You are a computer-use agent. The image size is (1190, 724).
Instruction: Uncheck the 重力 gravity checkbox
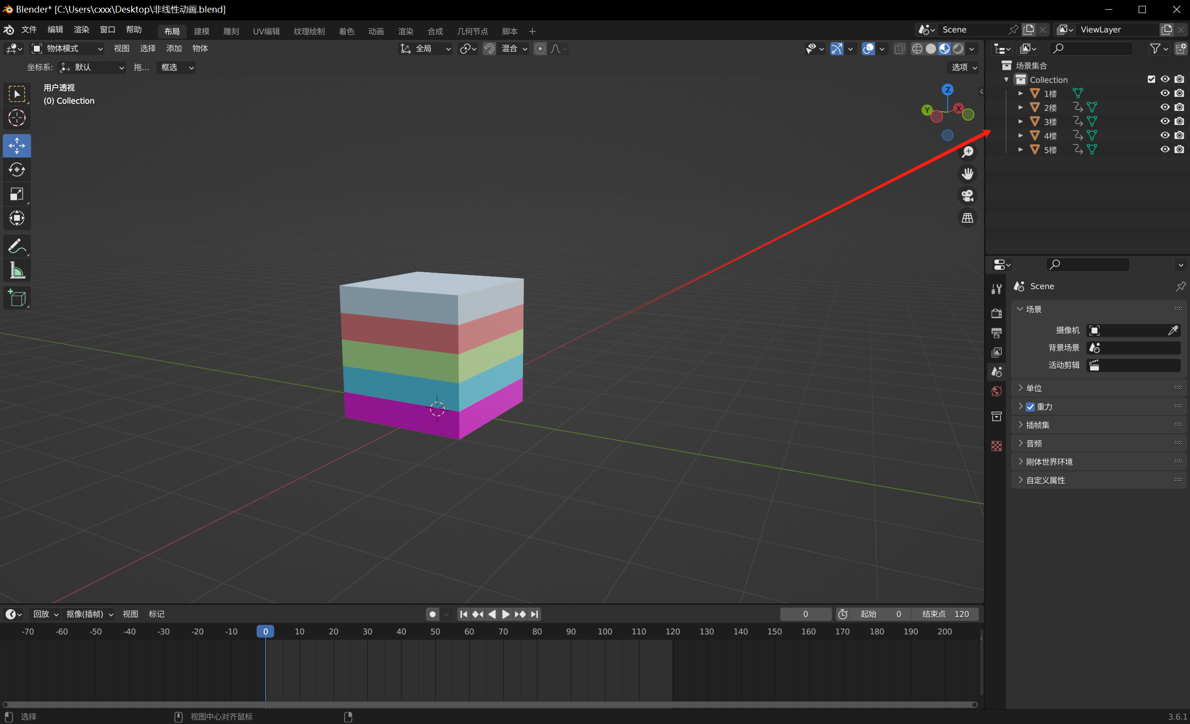(x=1031, y=407)
